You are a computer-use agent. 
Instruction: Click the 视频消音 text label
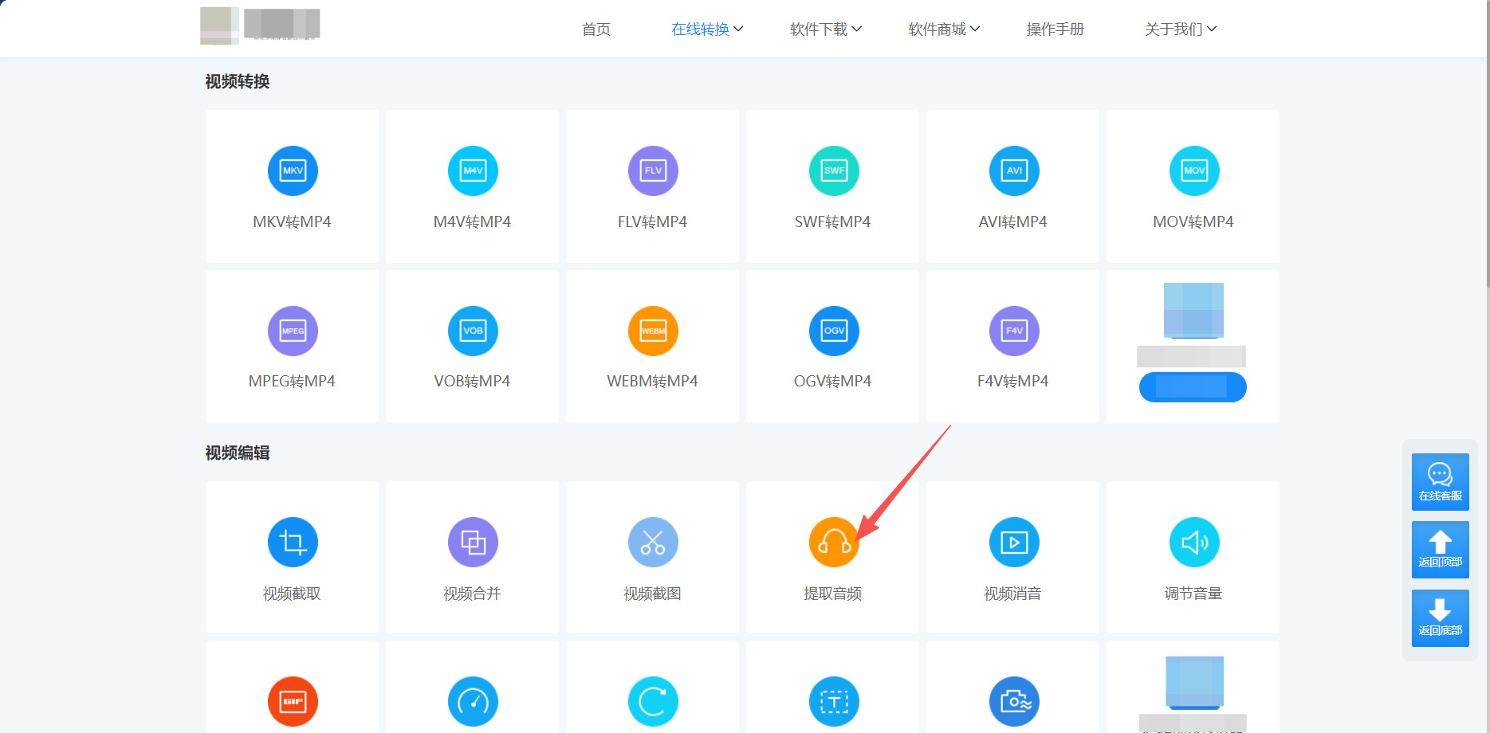click(1012, 594)
